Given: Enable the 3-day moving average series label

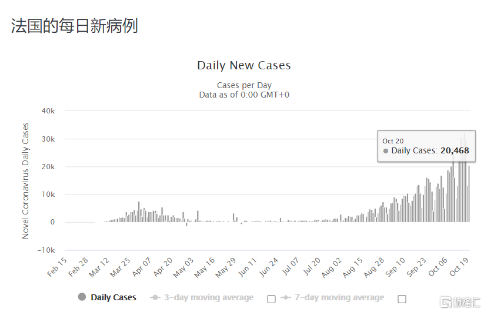Looking at the screenshot, I should tap(209, 297).
